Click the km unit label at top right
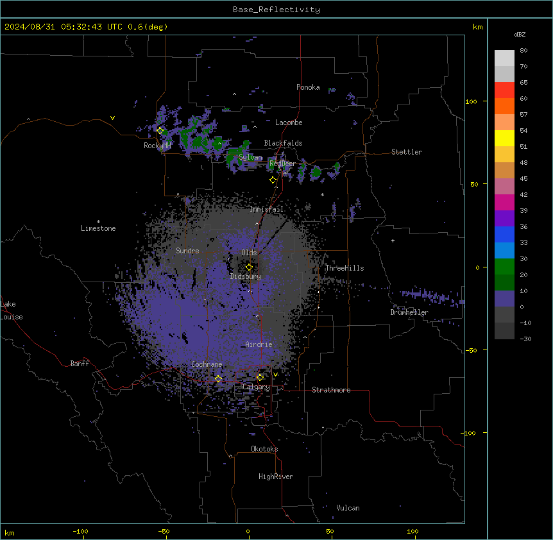Screen dimensions: 553x540 pyautogui.click(x=478, y=27)
